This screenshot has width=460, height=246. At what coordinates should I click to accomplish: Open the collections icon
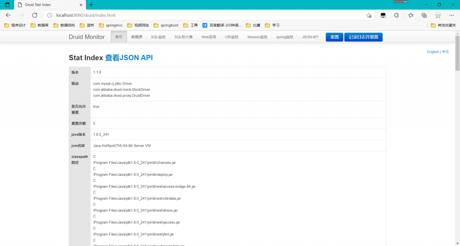(x=424, y=15)
